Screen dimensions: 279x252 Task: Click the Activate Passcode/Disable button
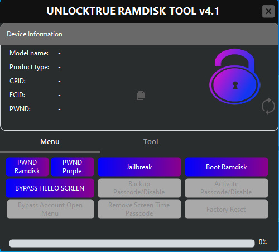tap(227, 188)
